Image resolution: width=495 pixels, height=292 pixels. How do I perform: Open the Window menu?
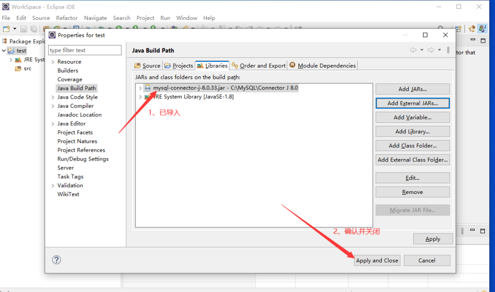click(x=187, y=18)
